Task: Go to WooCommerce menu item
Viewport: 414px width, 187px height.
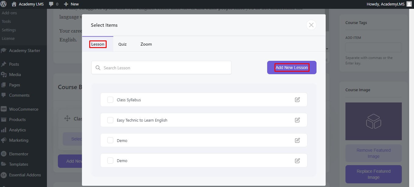Action: pyautogui.click(x=23, y=109)
